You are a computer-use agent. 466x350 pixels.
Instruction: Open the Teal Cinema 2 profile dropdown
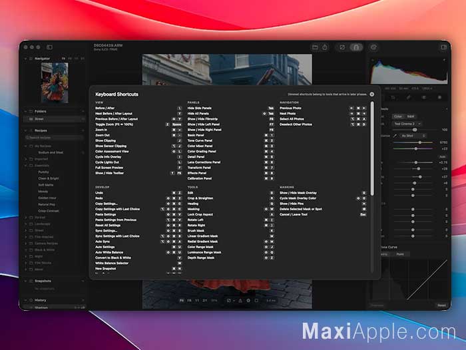tap(407, 124)
